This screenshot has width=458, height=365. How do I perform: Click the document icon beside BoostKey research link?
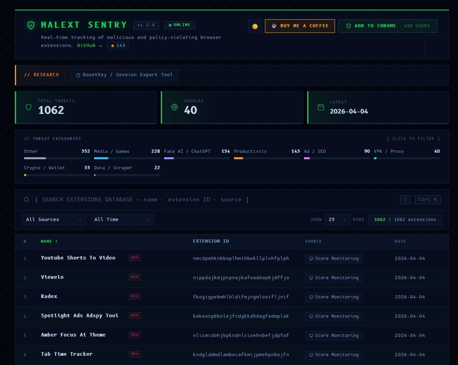(78, 75)
